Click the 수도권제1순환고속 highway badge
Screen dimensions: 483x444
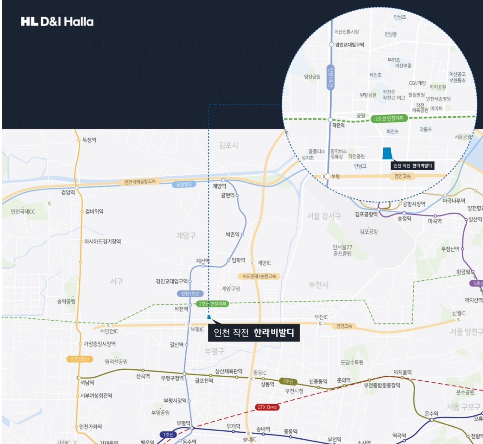click(259, 276)
